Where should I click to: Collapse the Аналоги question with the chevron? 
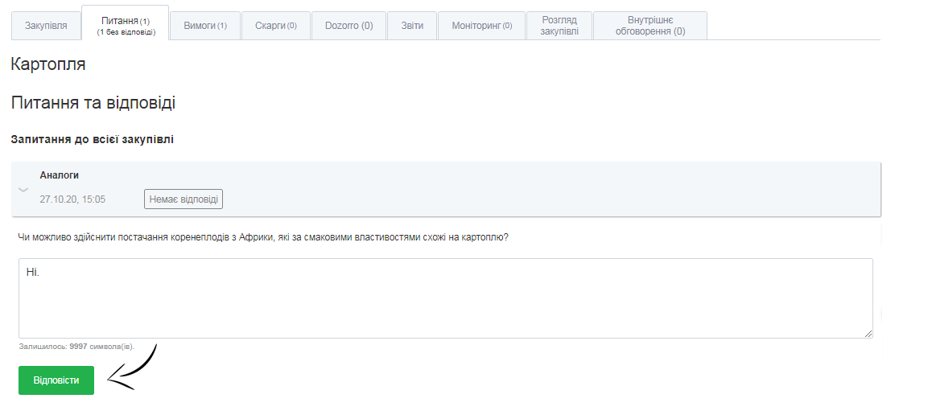click(23, 190)
